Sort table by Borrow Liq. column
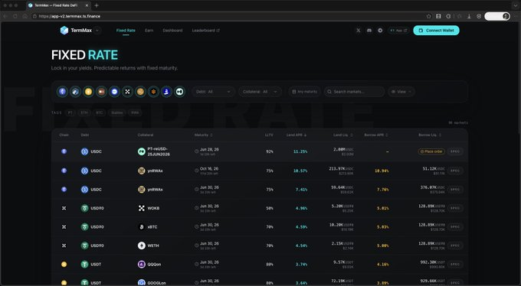Screen dimensions: 521x286 (430, 135)
